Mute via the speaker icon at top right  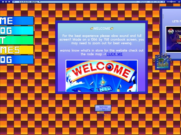pos(179,2)
